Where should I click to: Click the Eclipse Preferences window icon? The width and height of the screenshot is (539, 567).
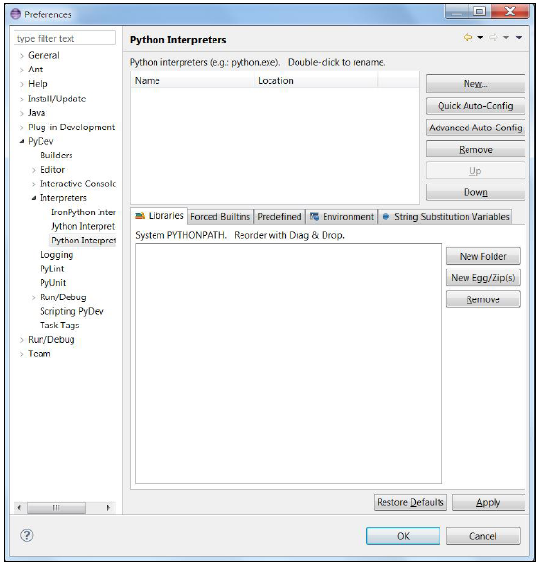15,14
